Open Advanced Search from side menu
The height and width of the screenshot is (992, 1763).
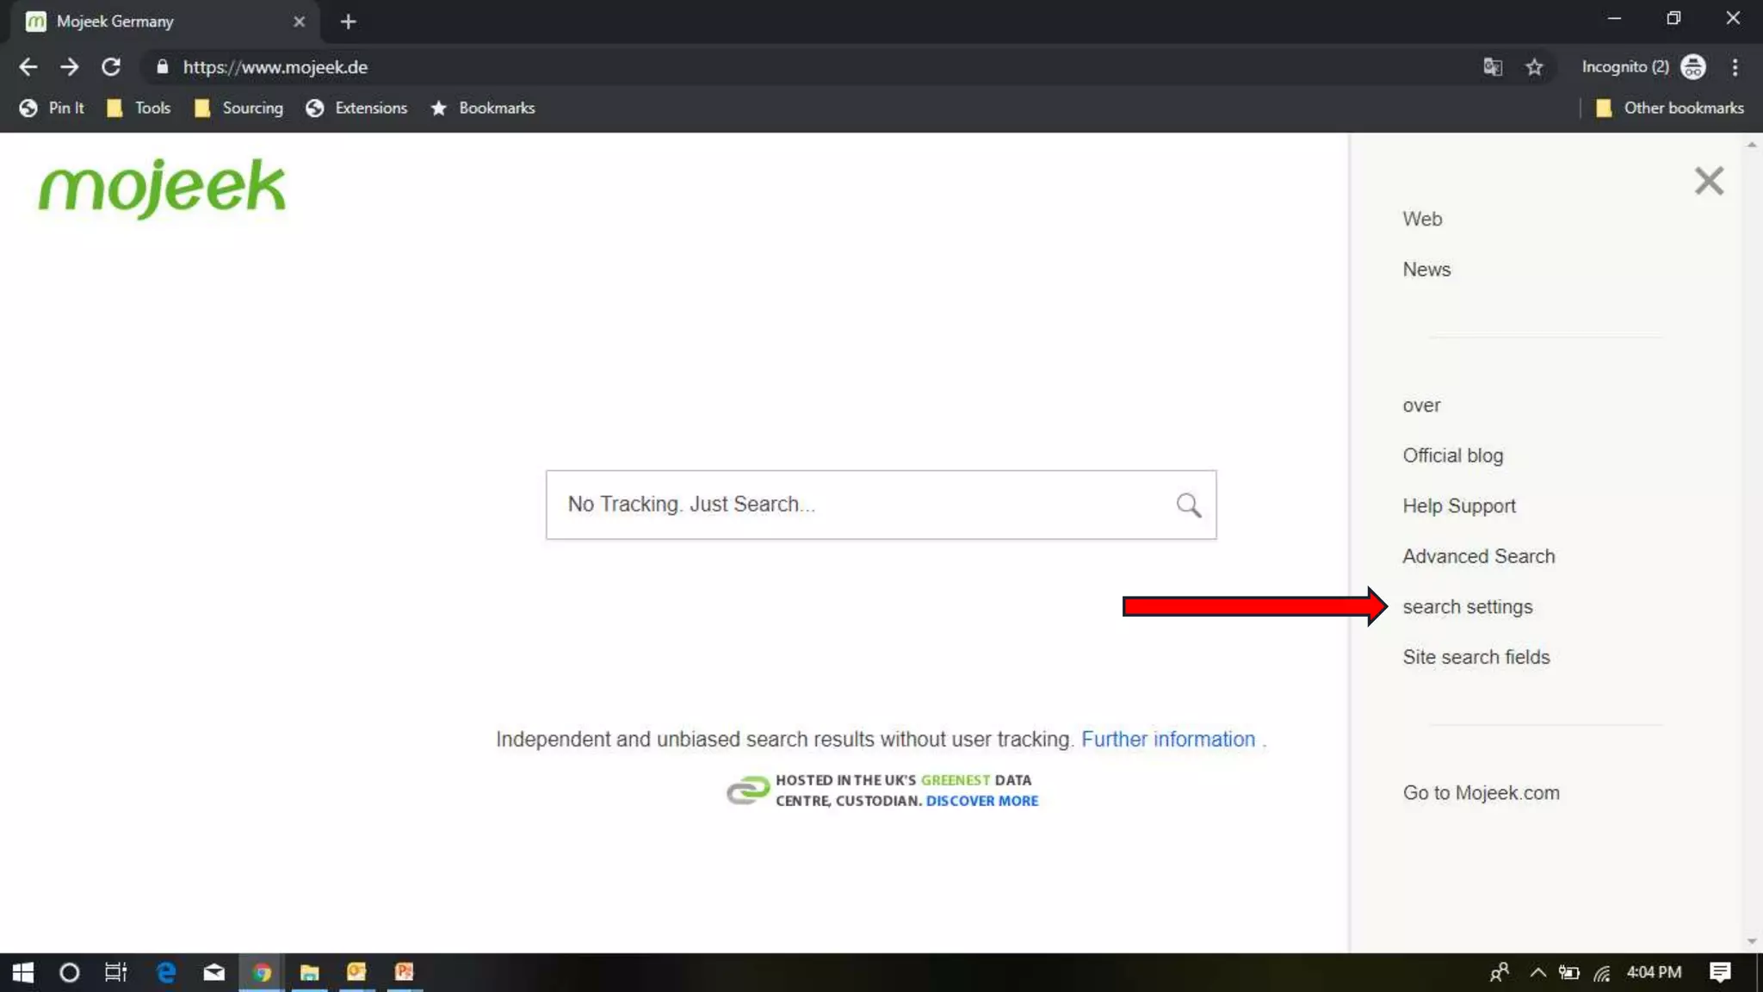(x=1478, y=556)
